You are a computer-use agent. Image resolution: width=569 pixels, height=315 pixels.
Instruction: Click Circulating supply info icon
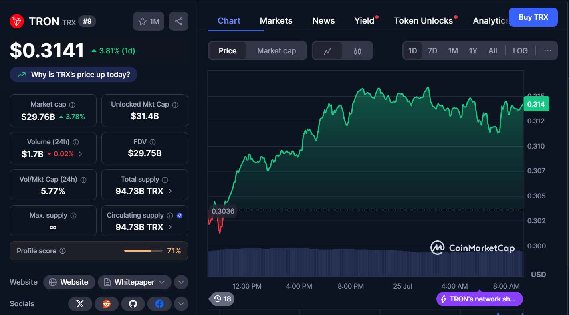pos(170,216)
